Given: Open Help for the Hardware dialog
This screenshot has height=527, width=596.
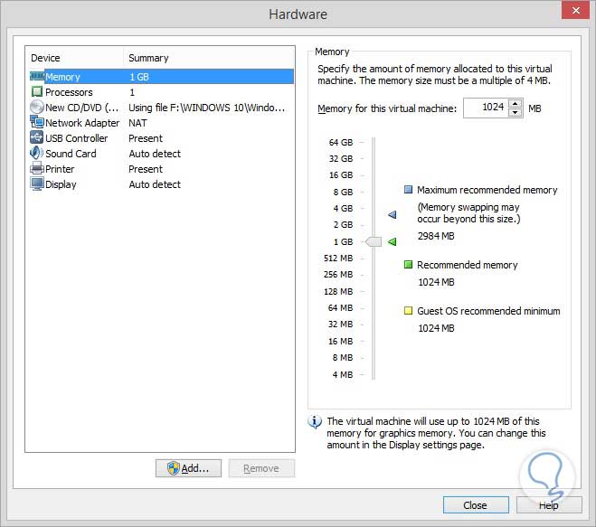Looking at the screenshot, I should pyautogui.click(x=549, y=505).
